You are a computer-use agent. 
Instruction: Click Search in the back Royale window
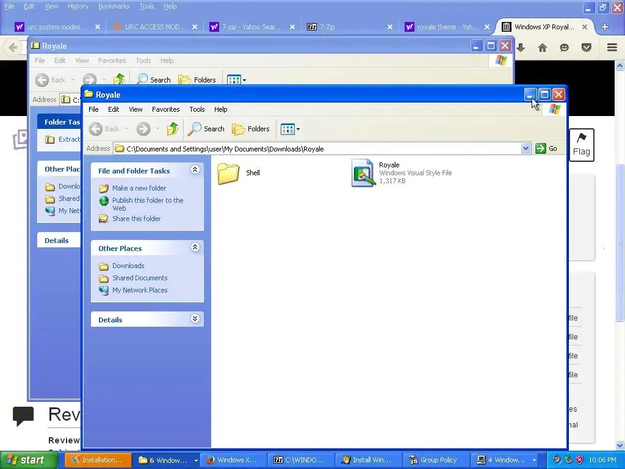tap(154, 80)
